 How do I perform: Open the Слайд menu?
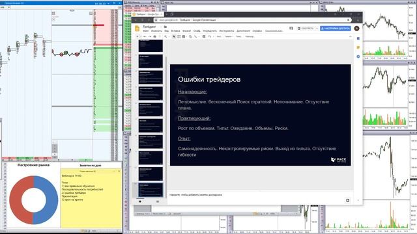click(x=197, y=31)
